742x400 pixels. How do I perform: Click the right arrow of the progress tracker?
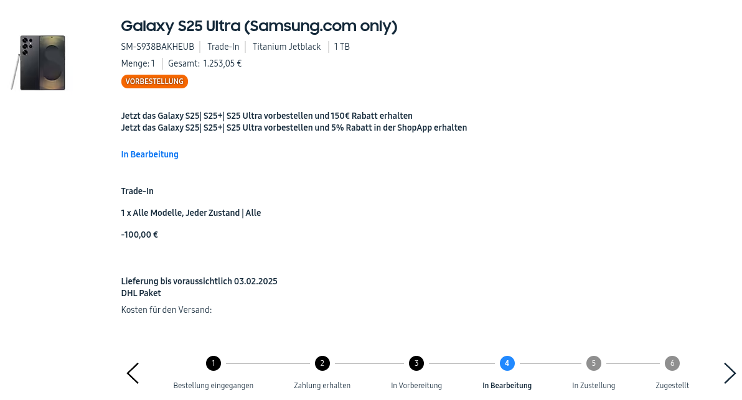[730, 373]
